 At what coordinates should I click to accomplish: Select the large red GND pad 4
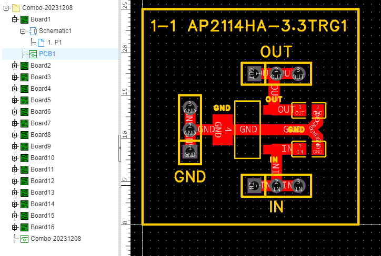point(222,129)
